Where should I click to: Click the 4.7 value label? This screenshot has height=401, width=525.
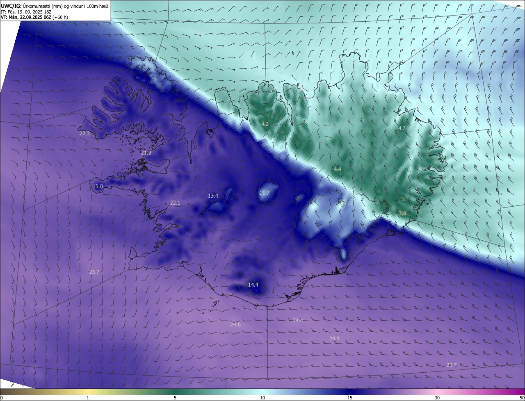[x=402, y=128]
